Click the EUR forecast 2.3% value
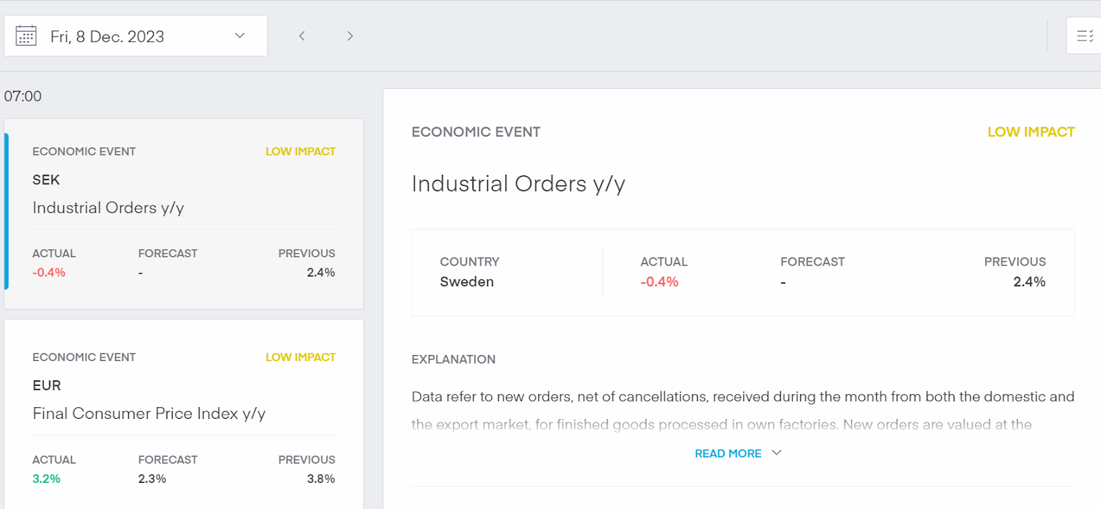The height and width of the screenshot is (509, 1101). [x=152, y=479]
